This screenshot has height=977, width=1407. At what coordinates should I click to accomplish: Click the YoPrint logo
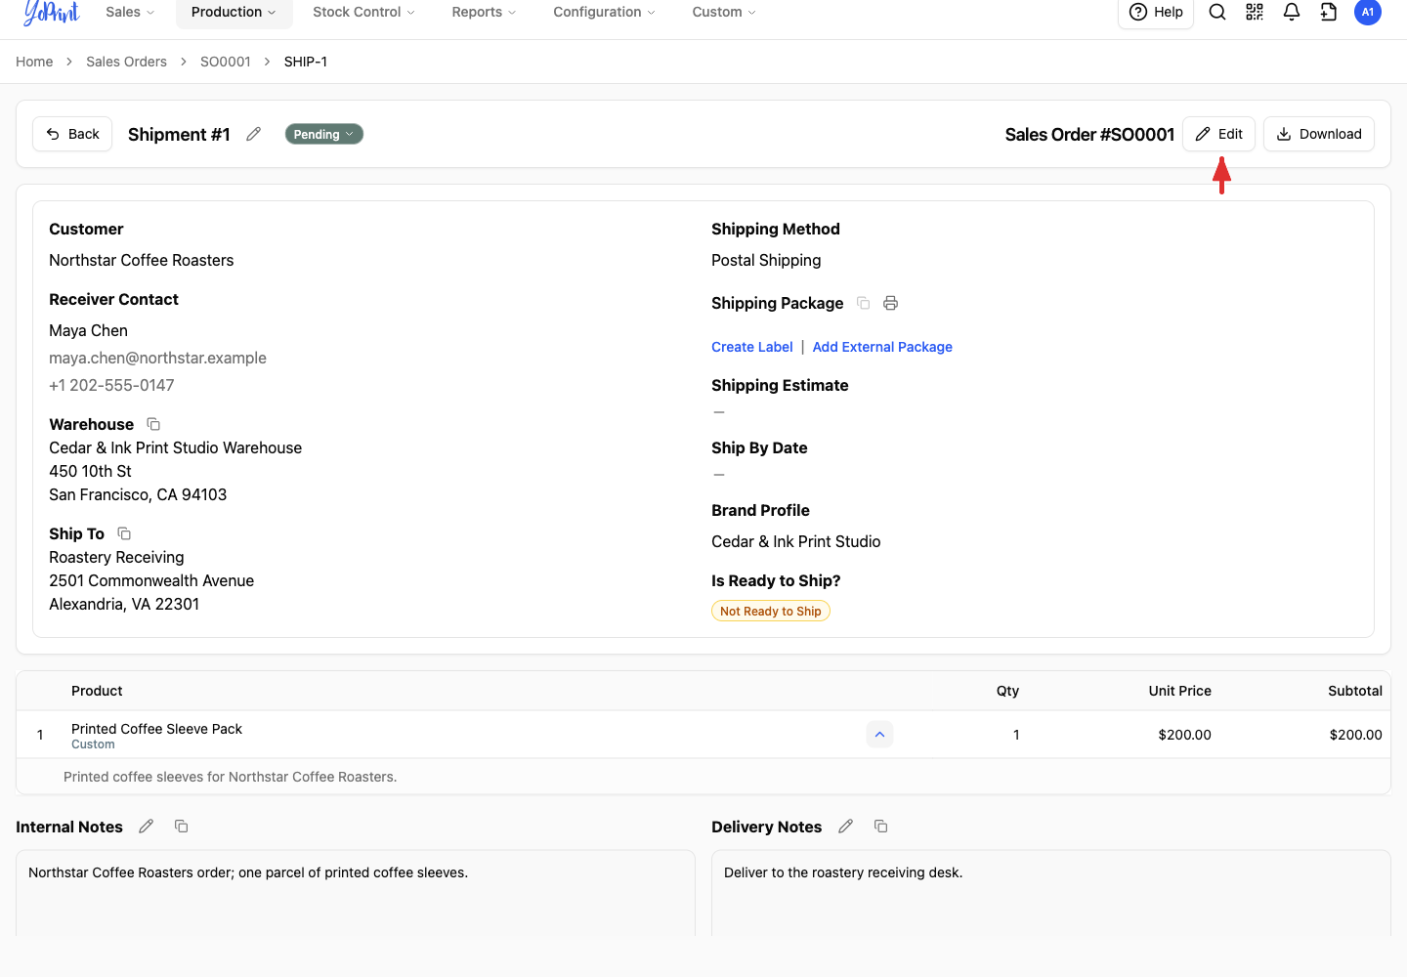click(x=52, y=12)
